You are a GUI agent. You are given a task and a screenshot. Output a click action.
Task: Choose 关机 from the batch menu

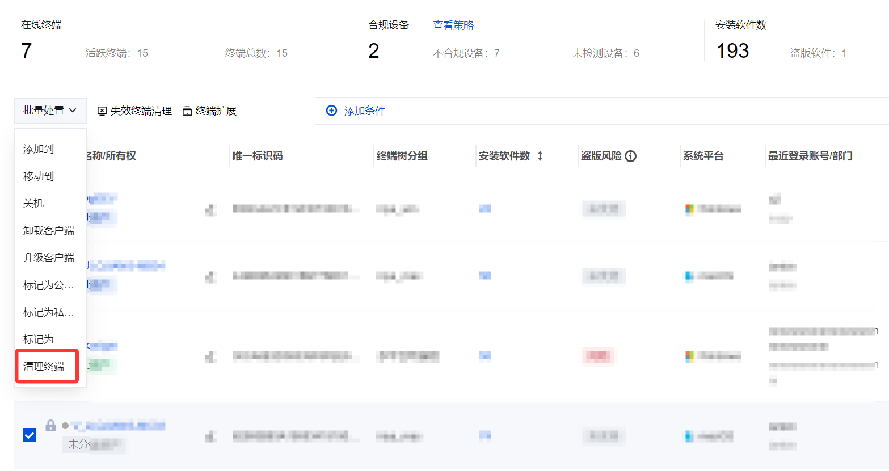click(x=33, y=203)
